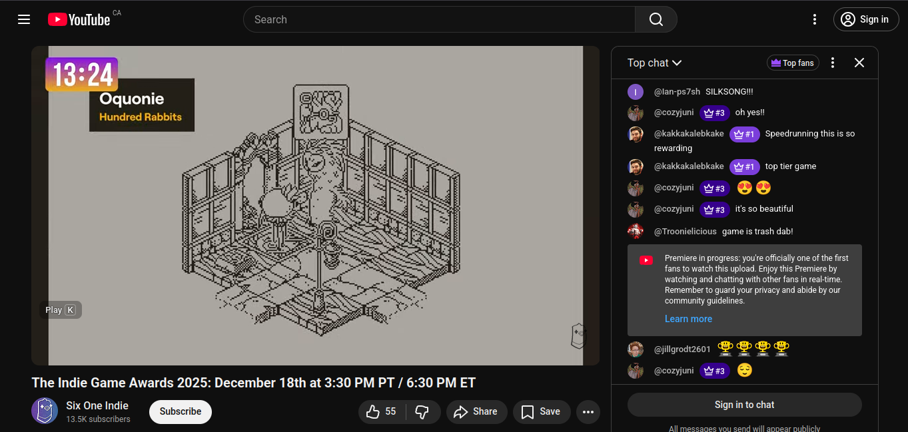Open the Learn more link in chat
The height and width of the screenshot is (432, 908).
click(688, 319)
